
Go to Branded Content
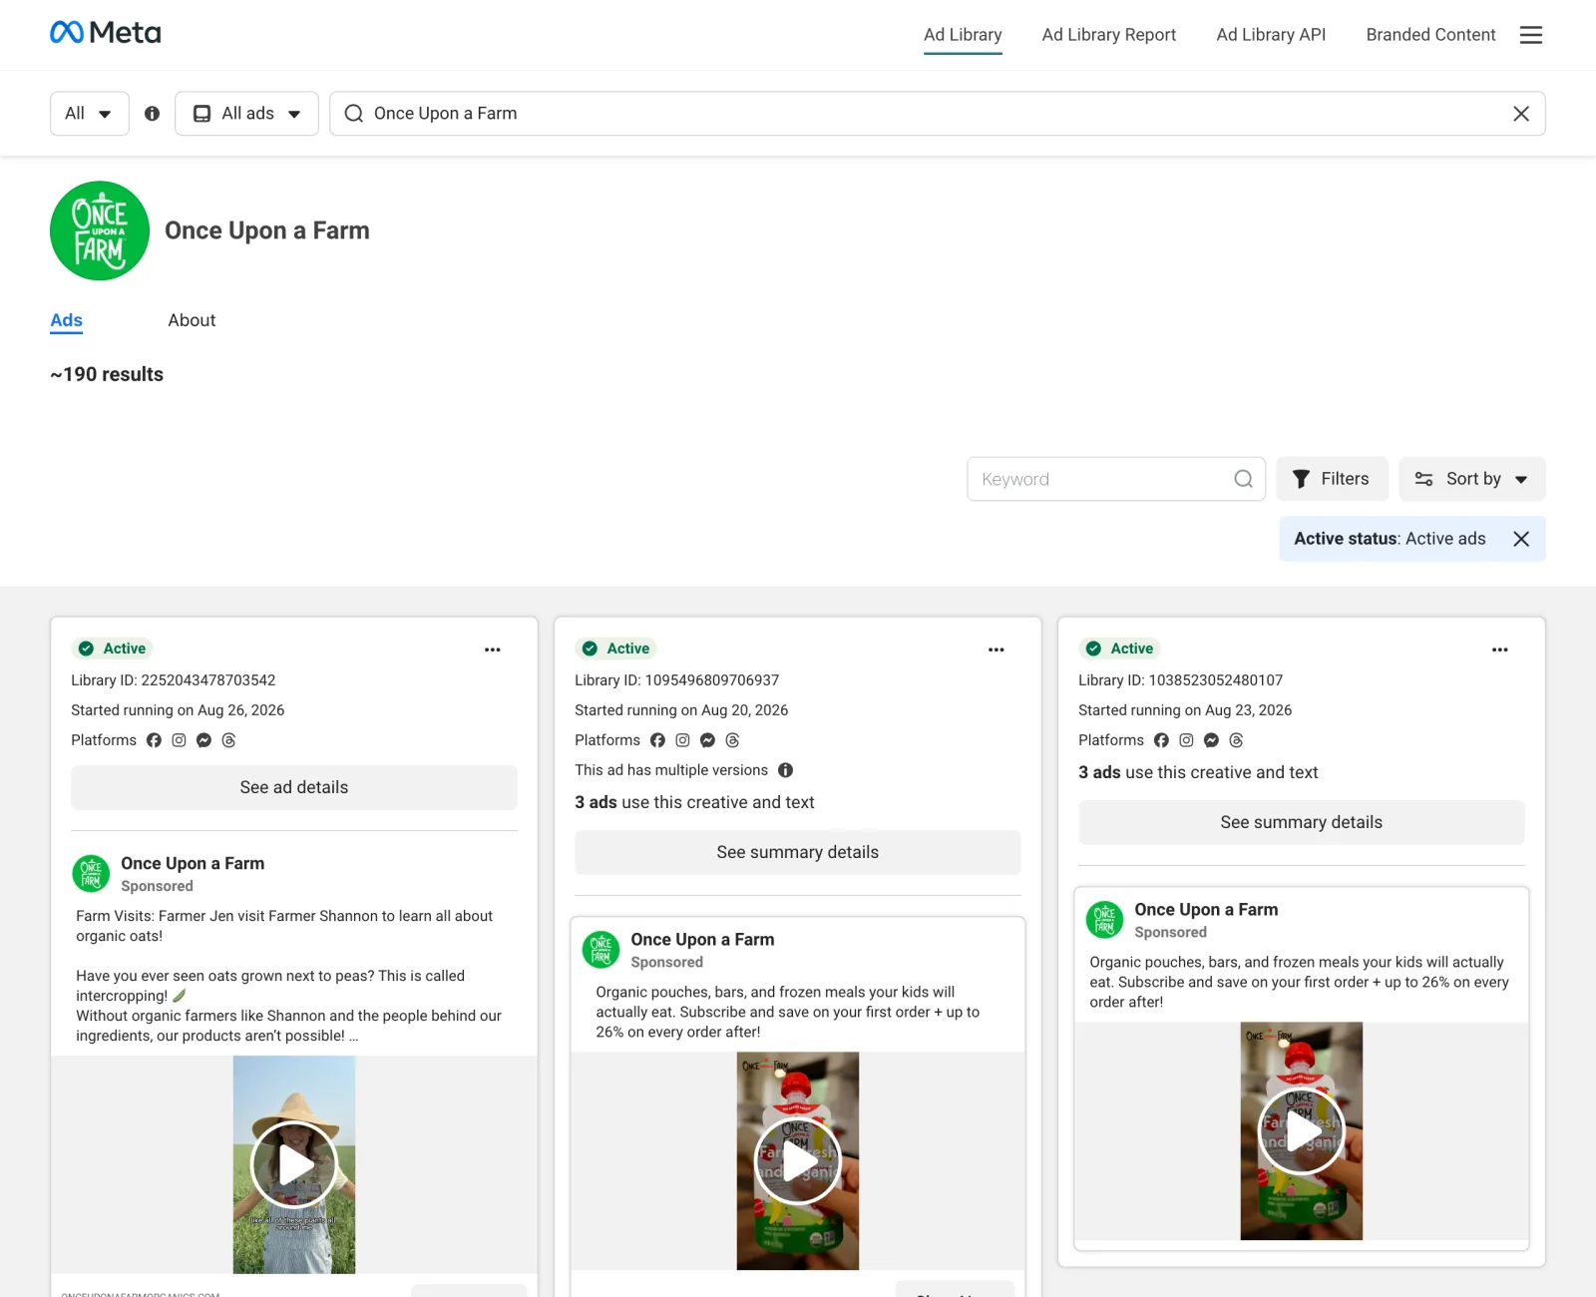coord(1430,35)
